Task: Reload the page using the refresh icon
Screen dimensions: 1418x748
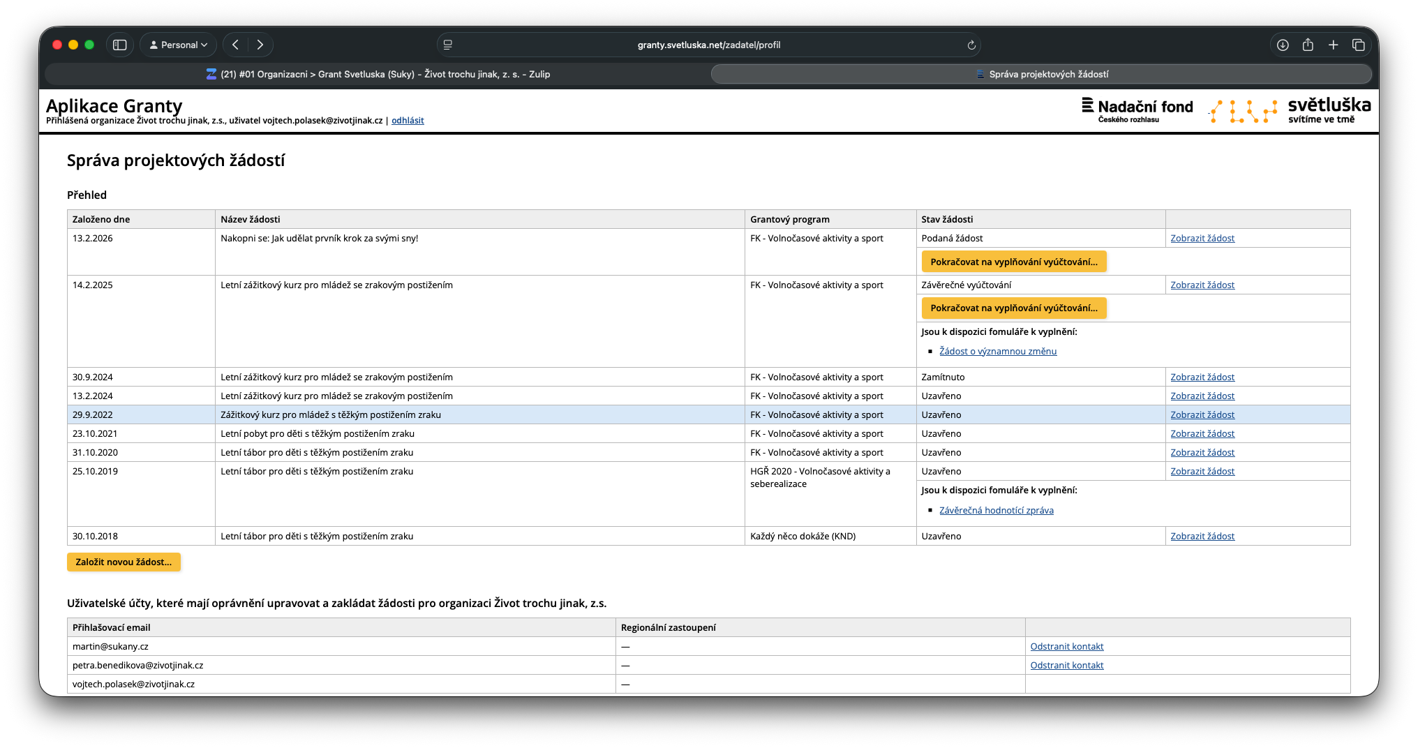Action: (x=971, y=45)
